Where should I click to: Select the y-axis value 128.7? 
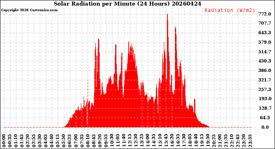[265, 108]
